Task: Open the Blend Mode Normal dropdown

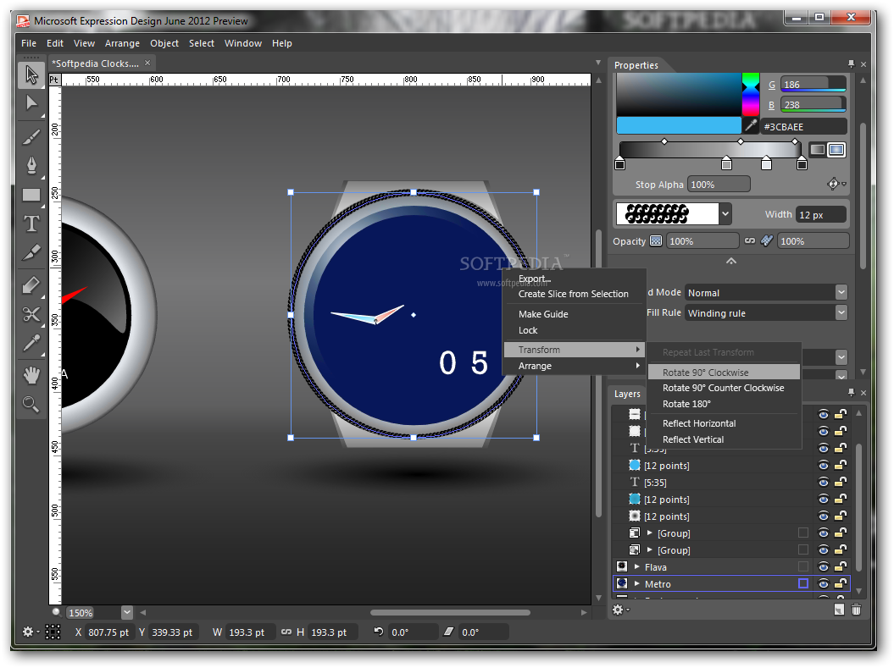Action: (841, 292)
